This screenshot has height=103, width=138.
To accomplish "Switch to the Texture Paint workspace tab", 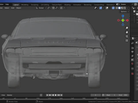I will tap(57, 5).
